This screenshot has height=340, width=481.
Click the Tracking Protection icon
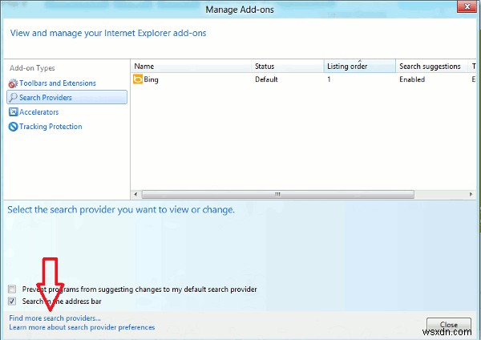coord(13,127)
